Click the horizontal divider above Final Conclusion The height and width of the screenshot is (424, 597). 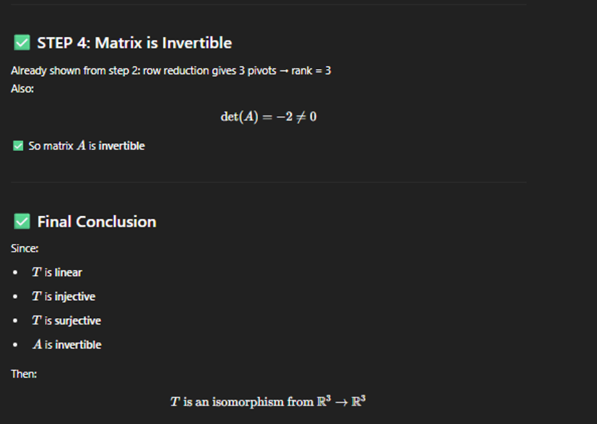tap(269, 183)
